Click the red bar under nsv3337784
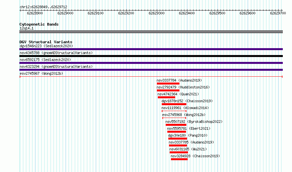 (x=168, y=84)
